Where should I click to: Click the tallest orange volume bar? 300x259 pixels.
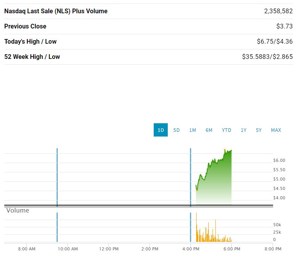(x=196, y=226)
